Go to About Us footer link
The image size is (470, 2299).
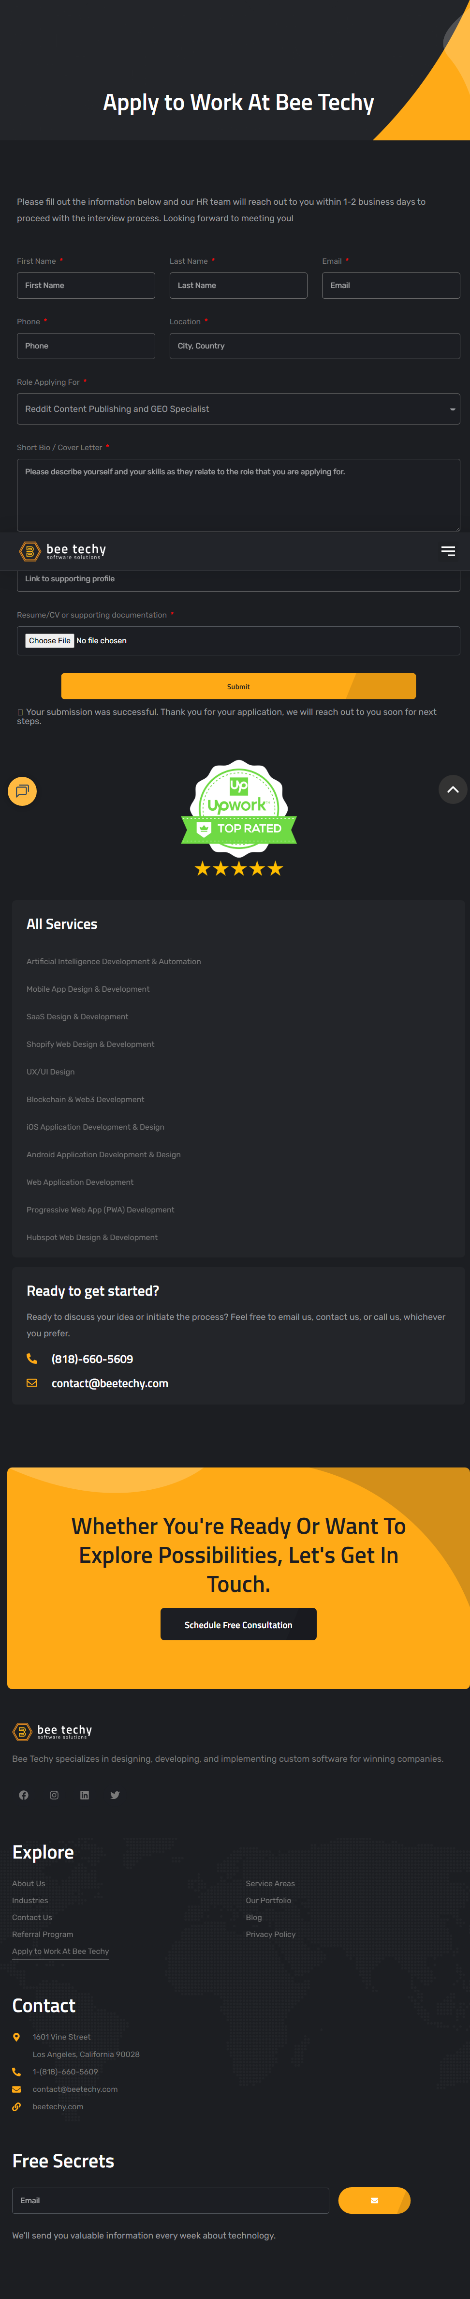(29, 1883)
